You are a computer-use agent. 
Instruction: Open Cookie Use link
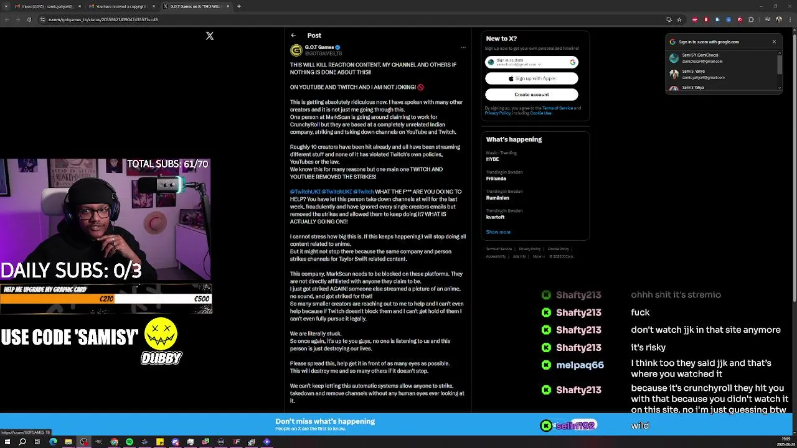[x=540, y=113]
